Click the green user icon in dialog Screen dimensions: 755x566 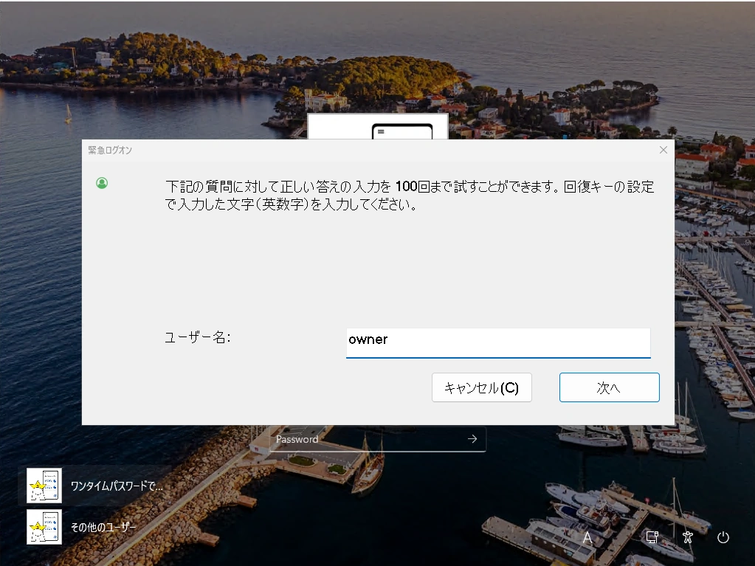[x=102, y=183]
